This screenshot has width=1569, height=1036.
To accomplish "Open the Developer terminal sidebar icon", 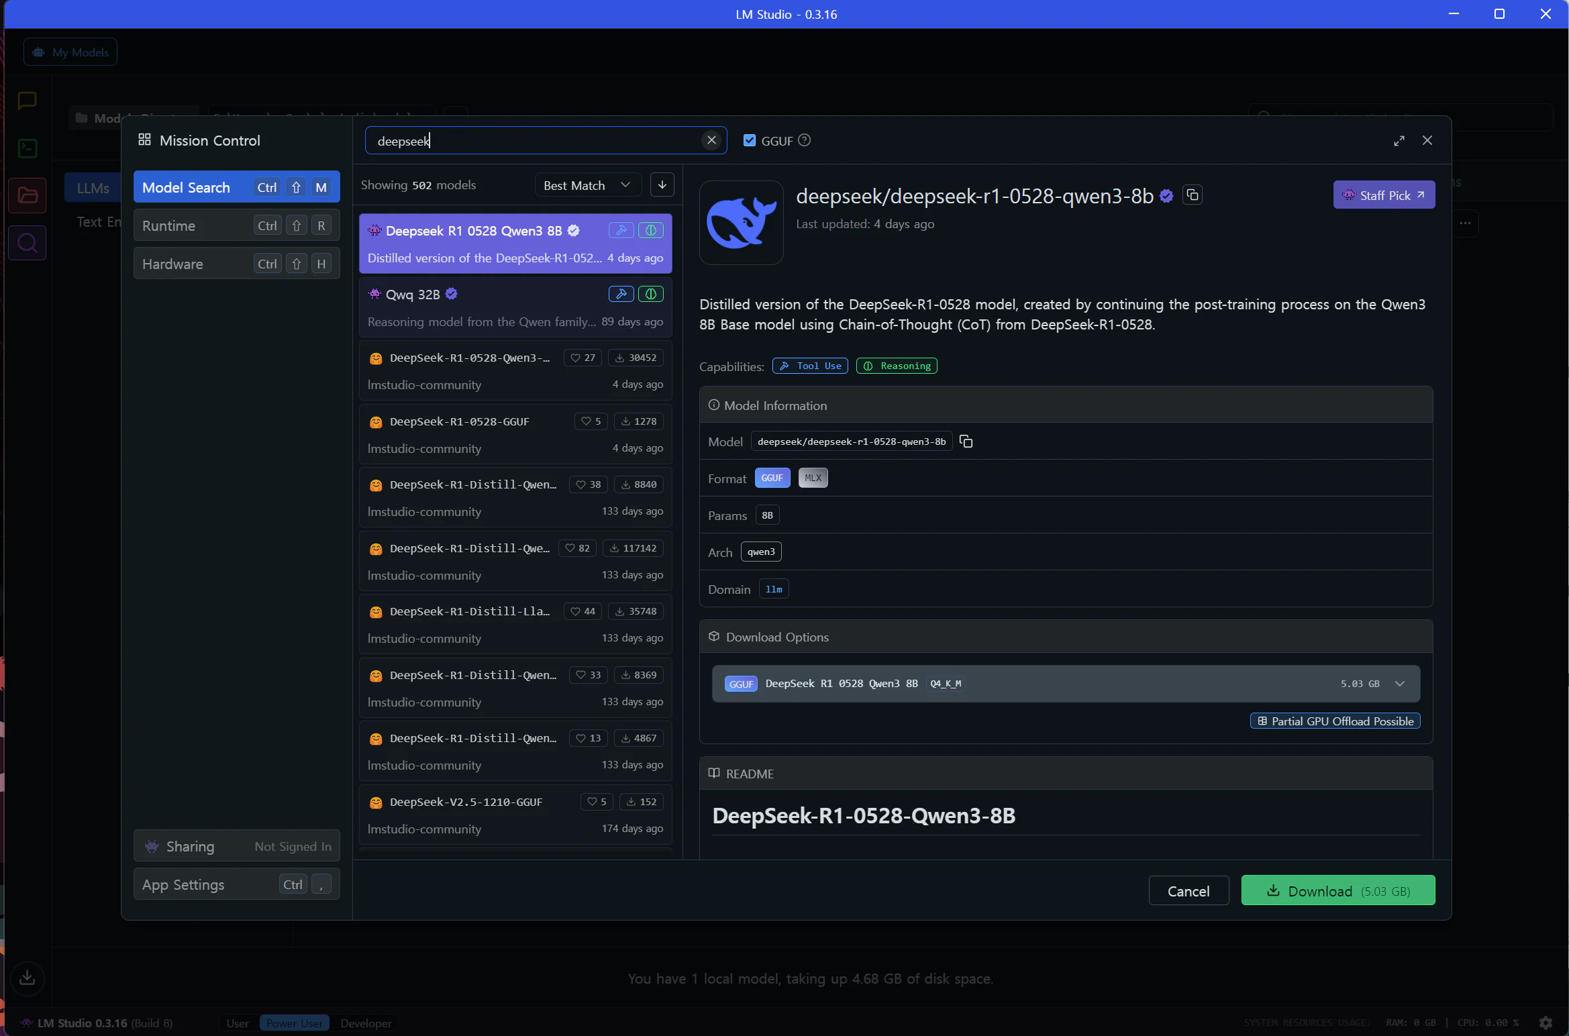I will click(x=27, y=148).
